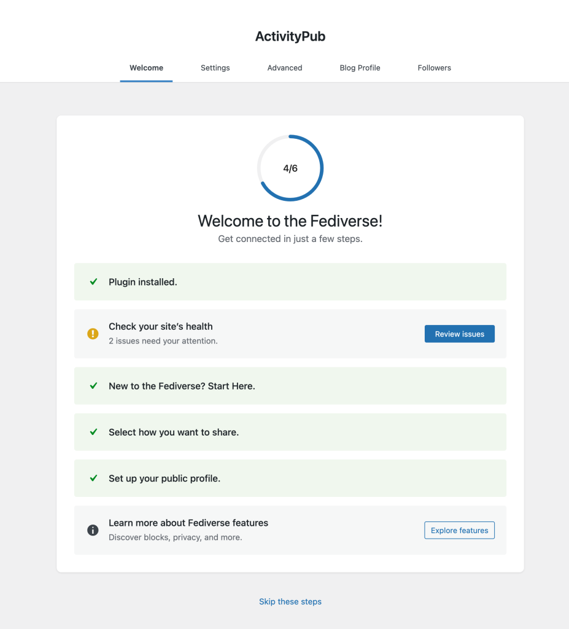
Task: Click the Welcome to the Fediverse heading
Action: pyautogui.click(x=290, y=221)
